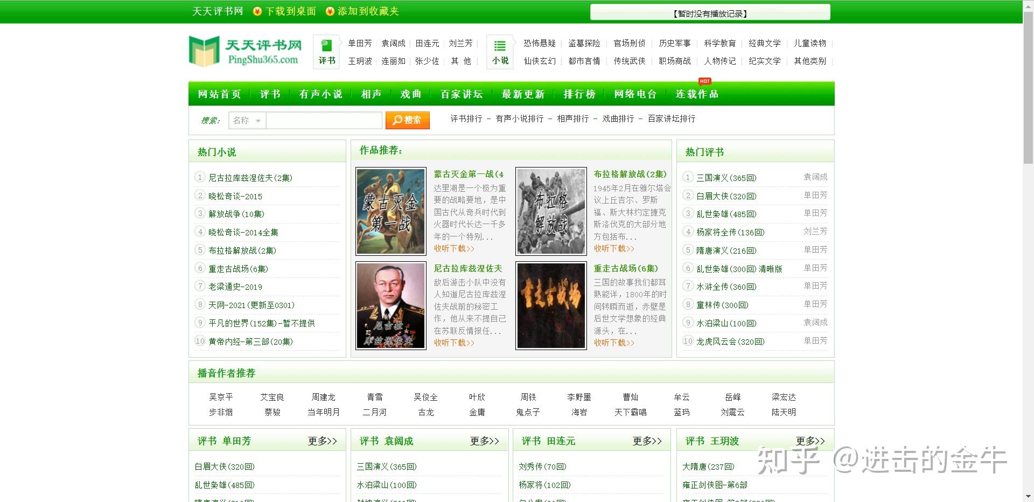Select 单田芳 in the top narrator links
This screenshot has height=502, width=1034.
[x=360, y=43]
